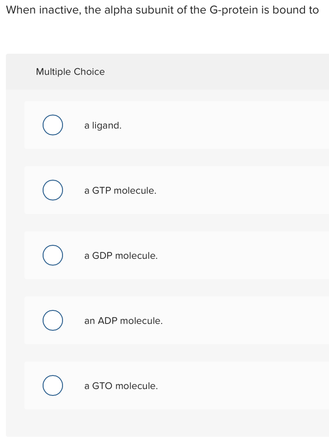Click the 'a GTO molecule.' answer text
329x447 pixels.
121,386
